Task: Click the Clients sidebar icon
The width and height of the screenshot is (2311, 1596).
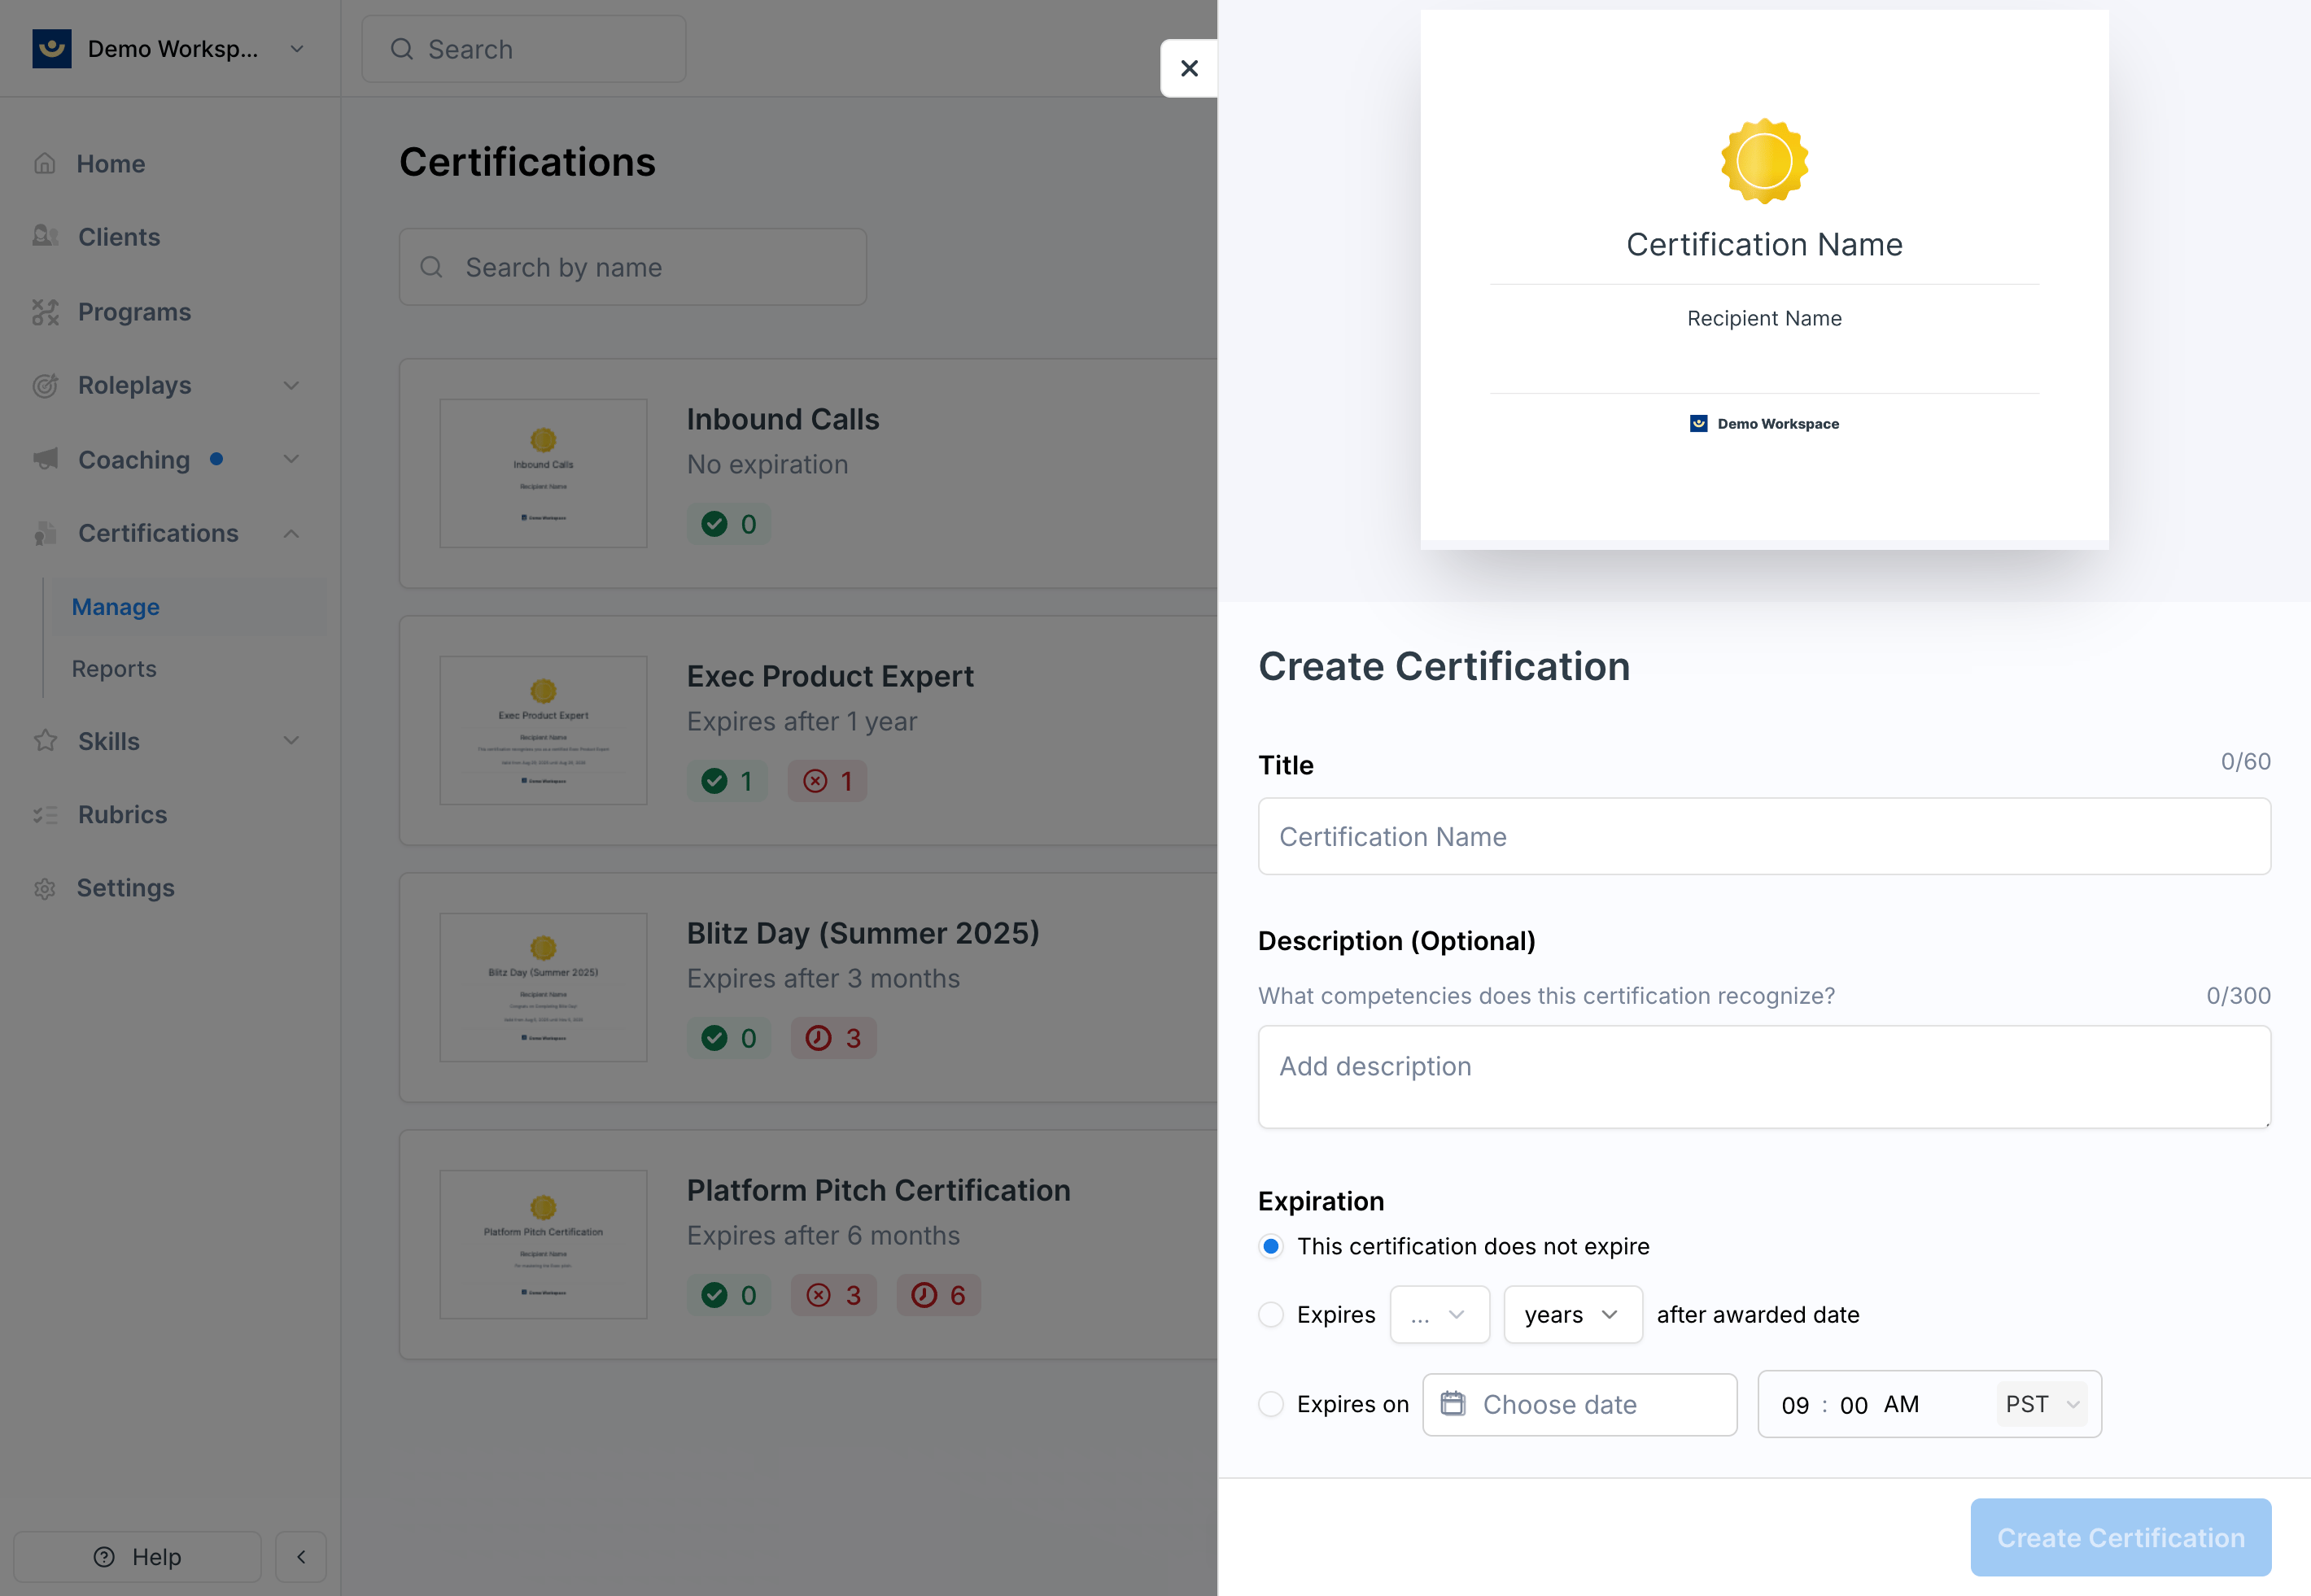Action: click(45, 237)
